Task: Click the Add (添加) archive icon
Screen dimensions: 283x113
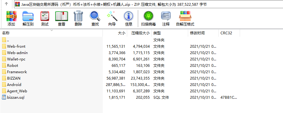Action: click(11, 19)
